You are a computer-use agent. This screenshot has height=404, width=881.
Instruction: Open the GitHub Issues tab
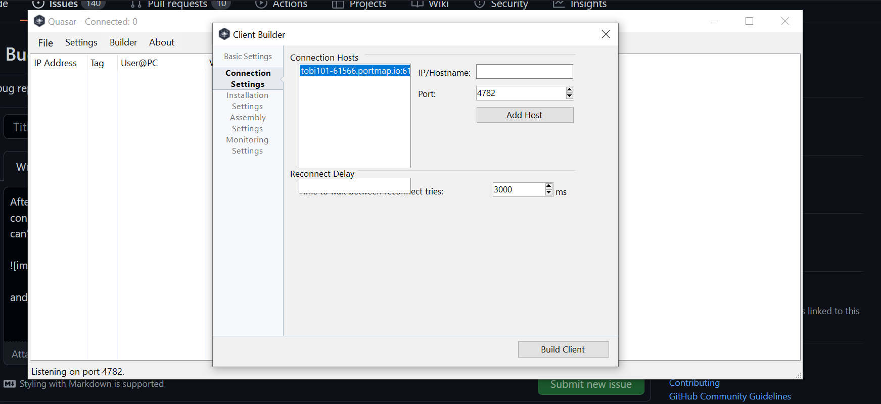pyautogui.click(x=68, y=4)
